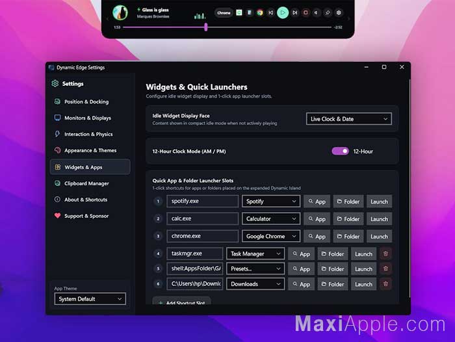Go to Interaction & Physics page
Screen dimensions: 455x342
90,134
